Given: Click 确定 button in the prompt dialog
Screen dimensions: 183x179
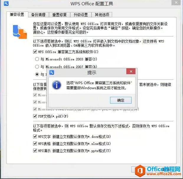Looking at the screenshot, I should (121, 100).
